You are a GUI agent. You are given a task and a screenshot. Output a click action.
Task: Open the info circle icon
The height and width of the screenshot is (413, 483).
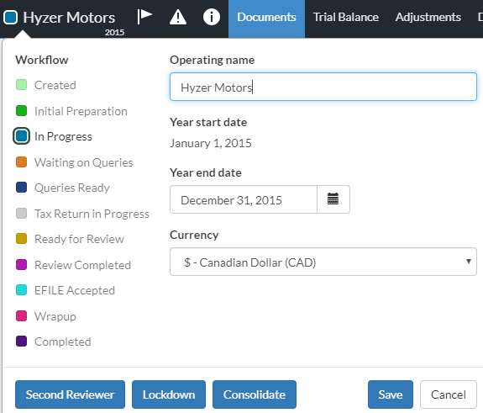click(212, 17)
